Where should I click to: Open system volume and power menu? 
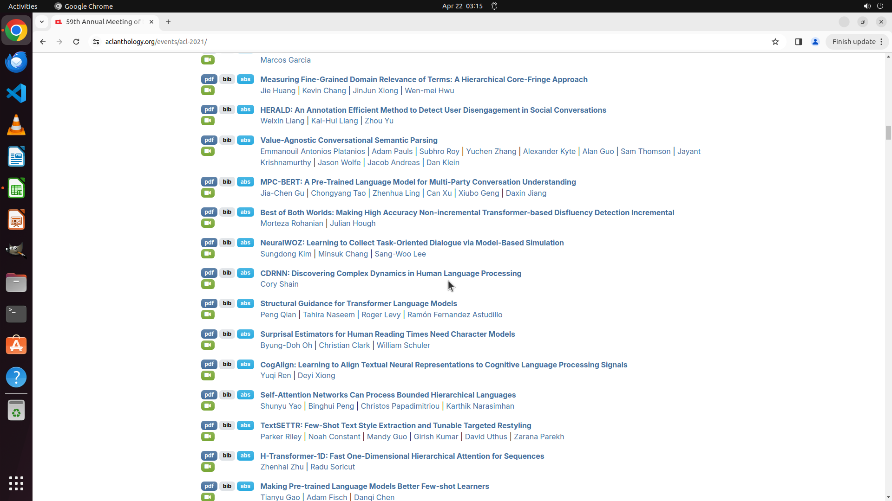pos(873,6)
